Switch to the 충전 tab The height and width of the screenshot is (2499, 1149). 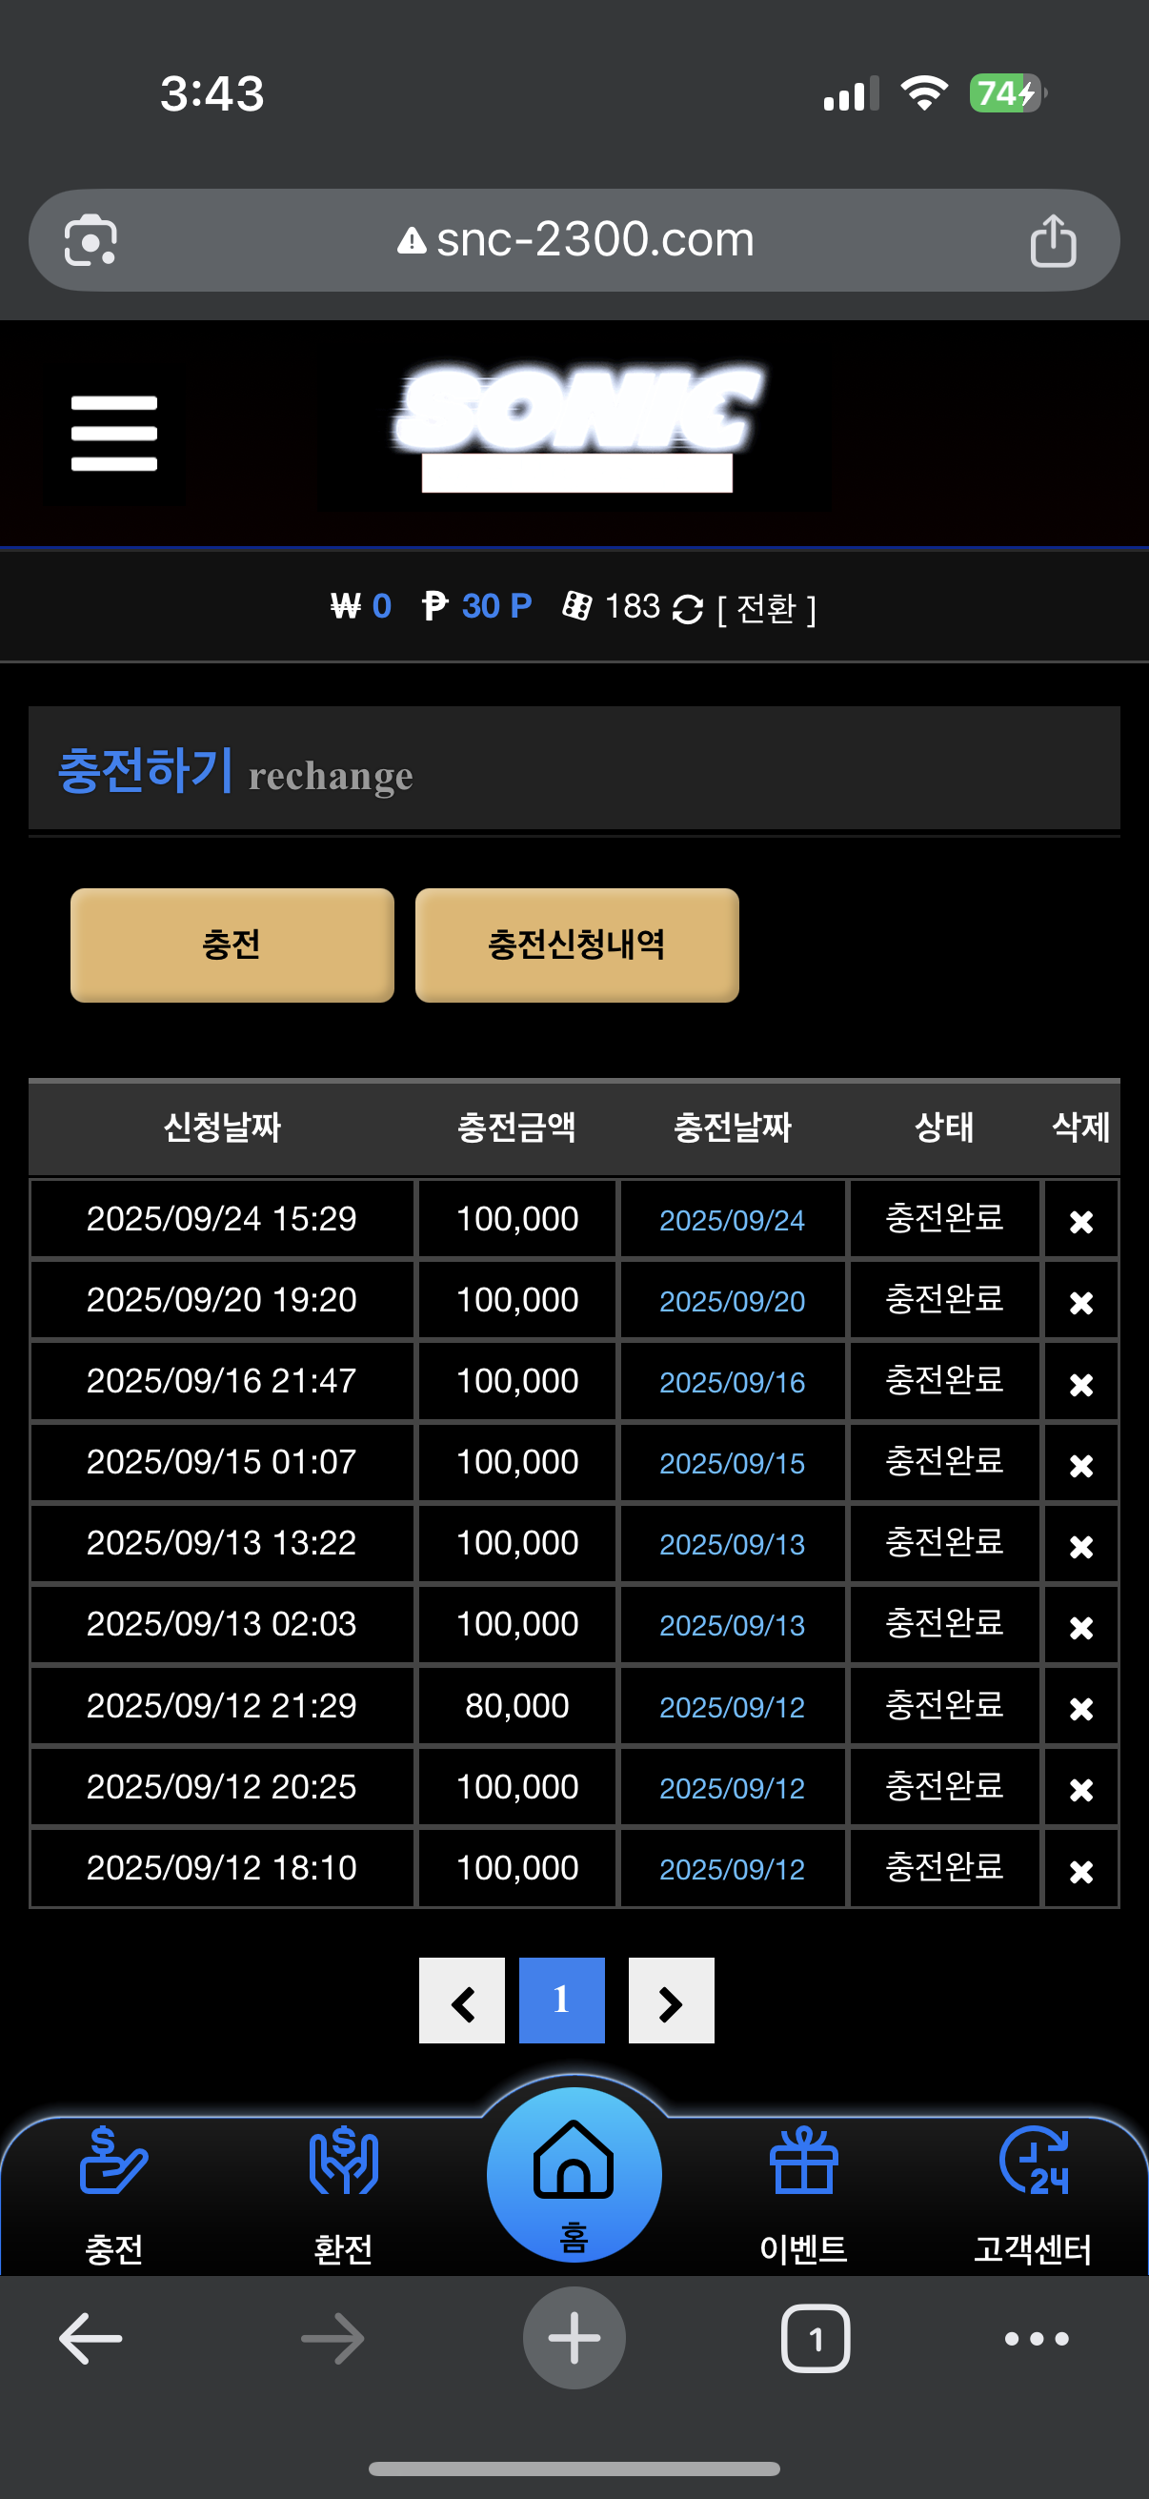(x=232, y=945)
